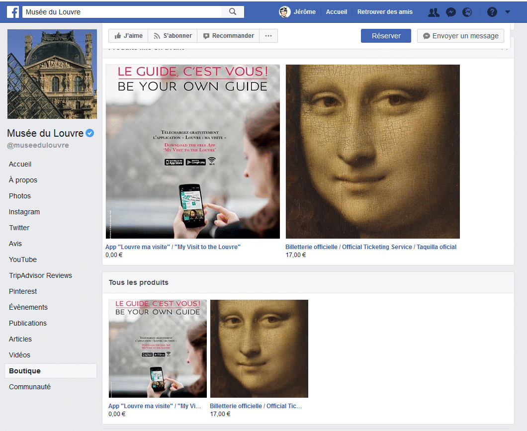Click the search magnifier icon
Image resolution: width=527 pixels, height=431 pixels.
click(233, 12)
